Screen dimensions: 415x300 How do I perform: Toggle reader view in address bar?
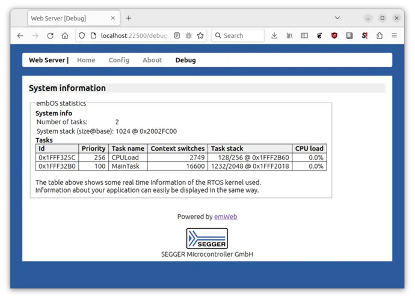click(x=177, y=36)
